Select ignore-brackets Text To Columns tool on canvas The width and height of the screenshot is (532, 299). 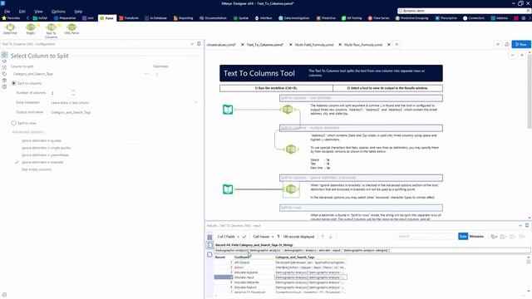point(291,189)
